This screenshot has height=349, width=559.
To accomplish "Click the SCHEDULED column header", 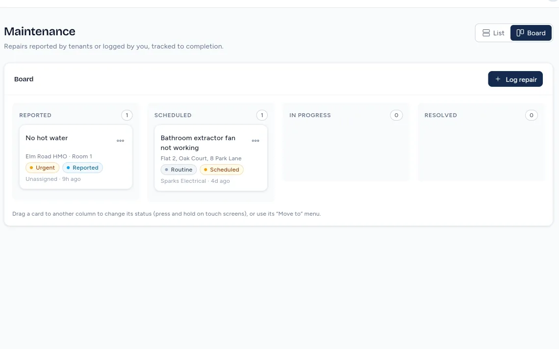I will (x=173, y=116).
